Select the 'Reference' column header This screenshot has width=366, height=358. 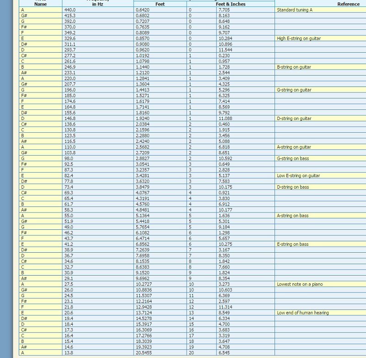pos(348,4)
